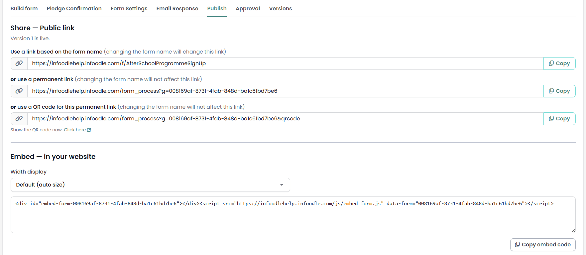Viewport: 586px width, 255px height.
Task: Open the QR code via Click here
Action: tap(77, 130)
